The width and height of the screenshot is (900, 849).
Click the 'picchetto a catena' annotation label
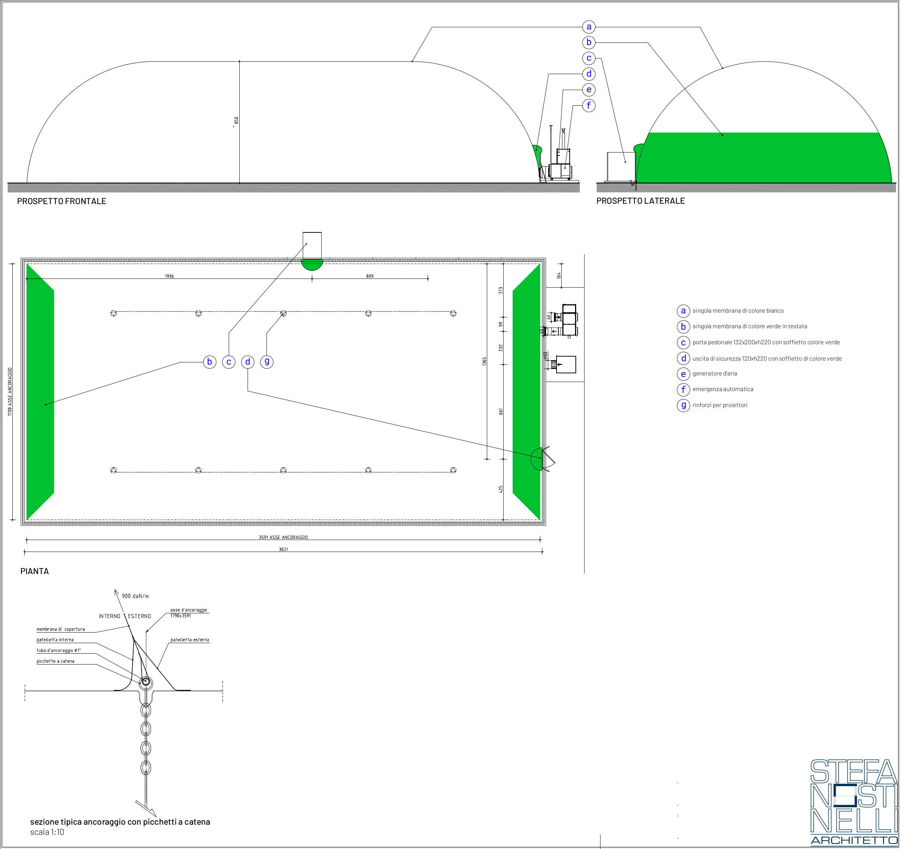point(55,661)
